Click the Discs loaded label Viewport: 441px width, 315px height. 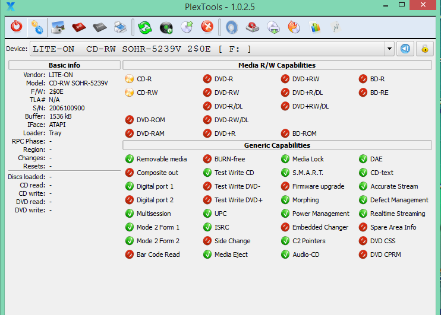26,177
